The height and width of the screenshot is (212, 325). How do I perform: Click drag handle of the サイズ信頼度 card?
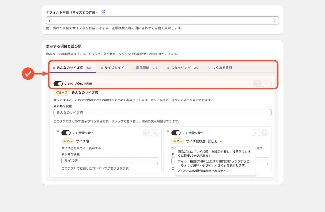click(168, 131)
